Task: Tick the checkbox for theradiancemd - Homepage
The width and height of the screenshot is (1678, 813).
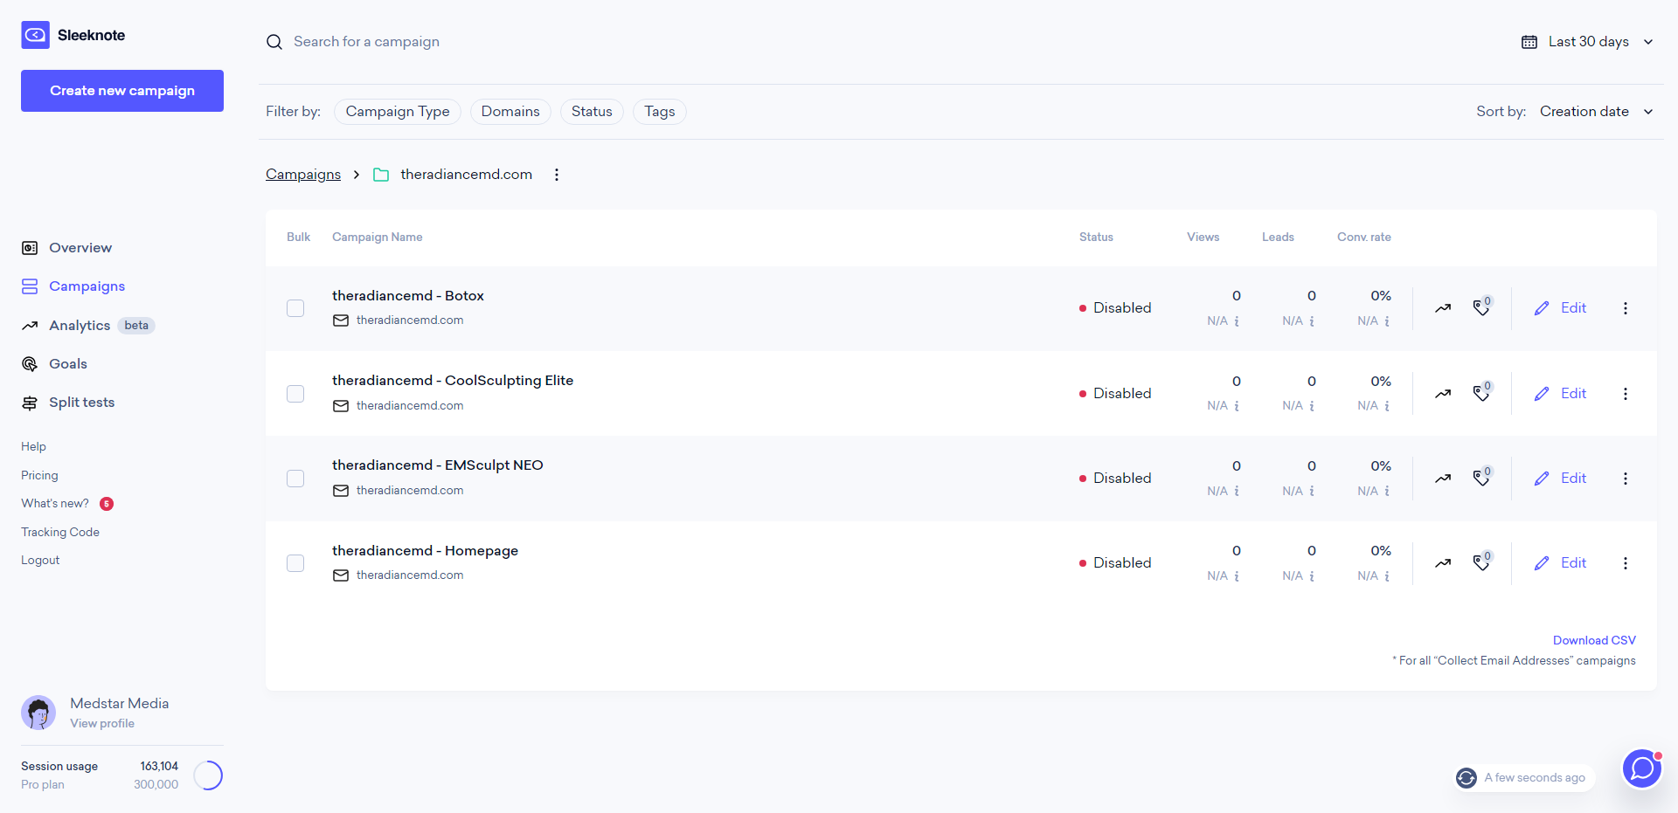Action: (x=295, y=563)
